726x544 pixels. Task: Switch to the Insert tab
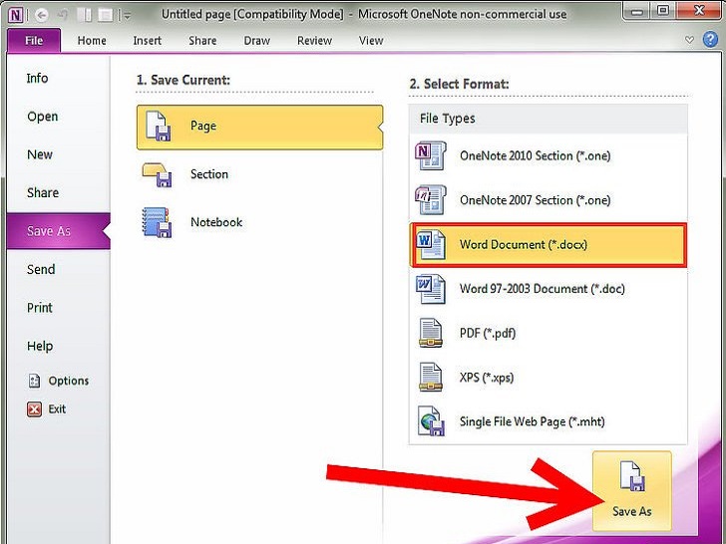(148, 41)
